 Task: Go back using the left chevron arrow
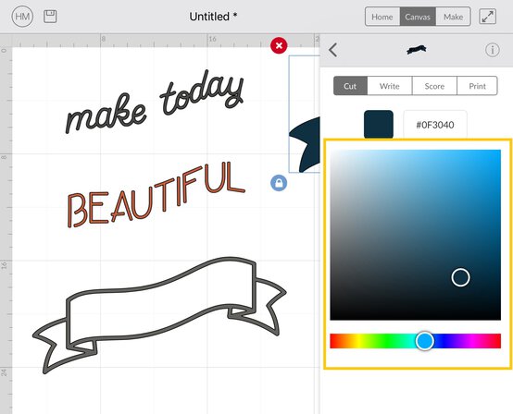[x=333, y=50]
